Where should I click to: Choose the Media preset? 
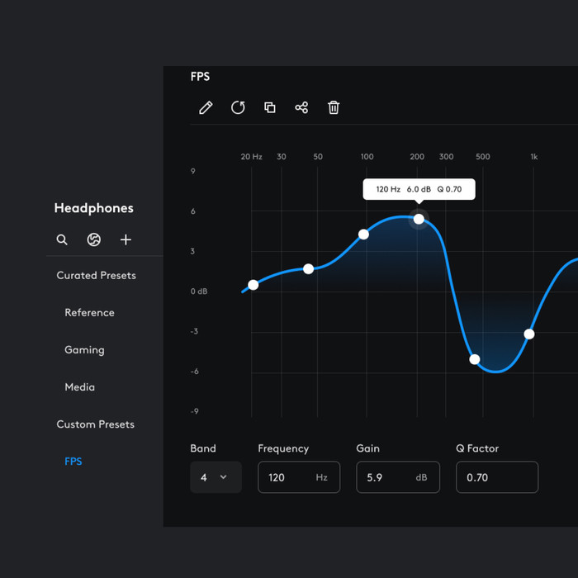pyautogui.click(x=79, y=387)
